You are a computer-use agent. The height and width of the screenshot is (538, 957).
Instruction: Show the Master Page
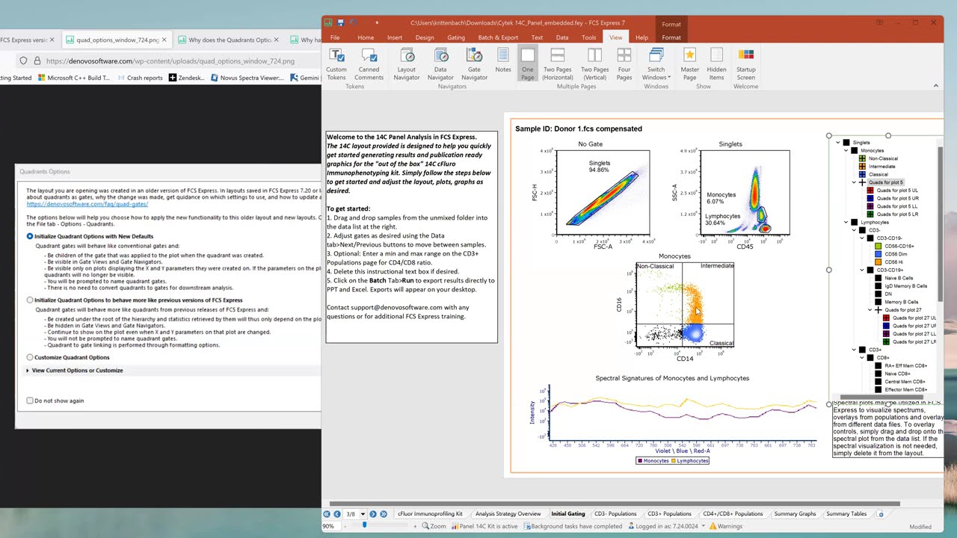[x=689, y=64]
